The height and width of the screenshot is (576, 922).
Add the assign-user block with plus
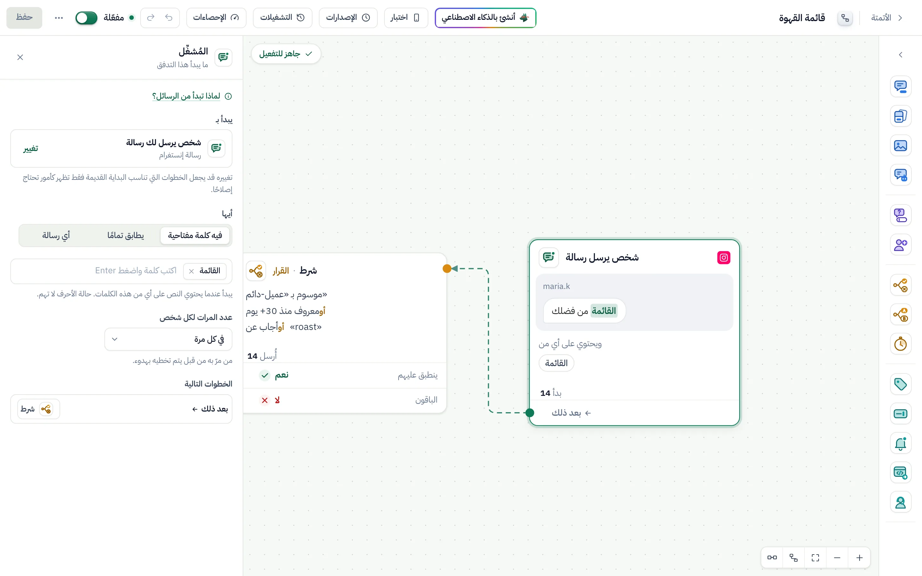(900, 244)
